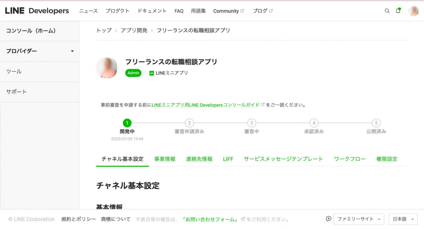Click the LINEミニアプリ badge icon
This screenshot has width=424, height=229.
tap(151, 73)
